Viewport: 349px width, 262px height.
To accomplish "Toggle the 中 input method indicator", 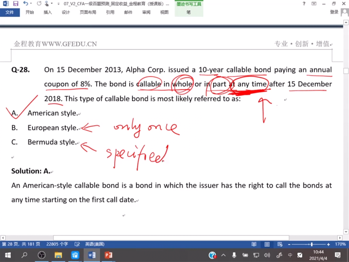I will [290, 255].
